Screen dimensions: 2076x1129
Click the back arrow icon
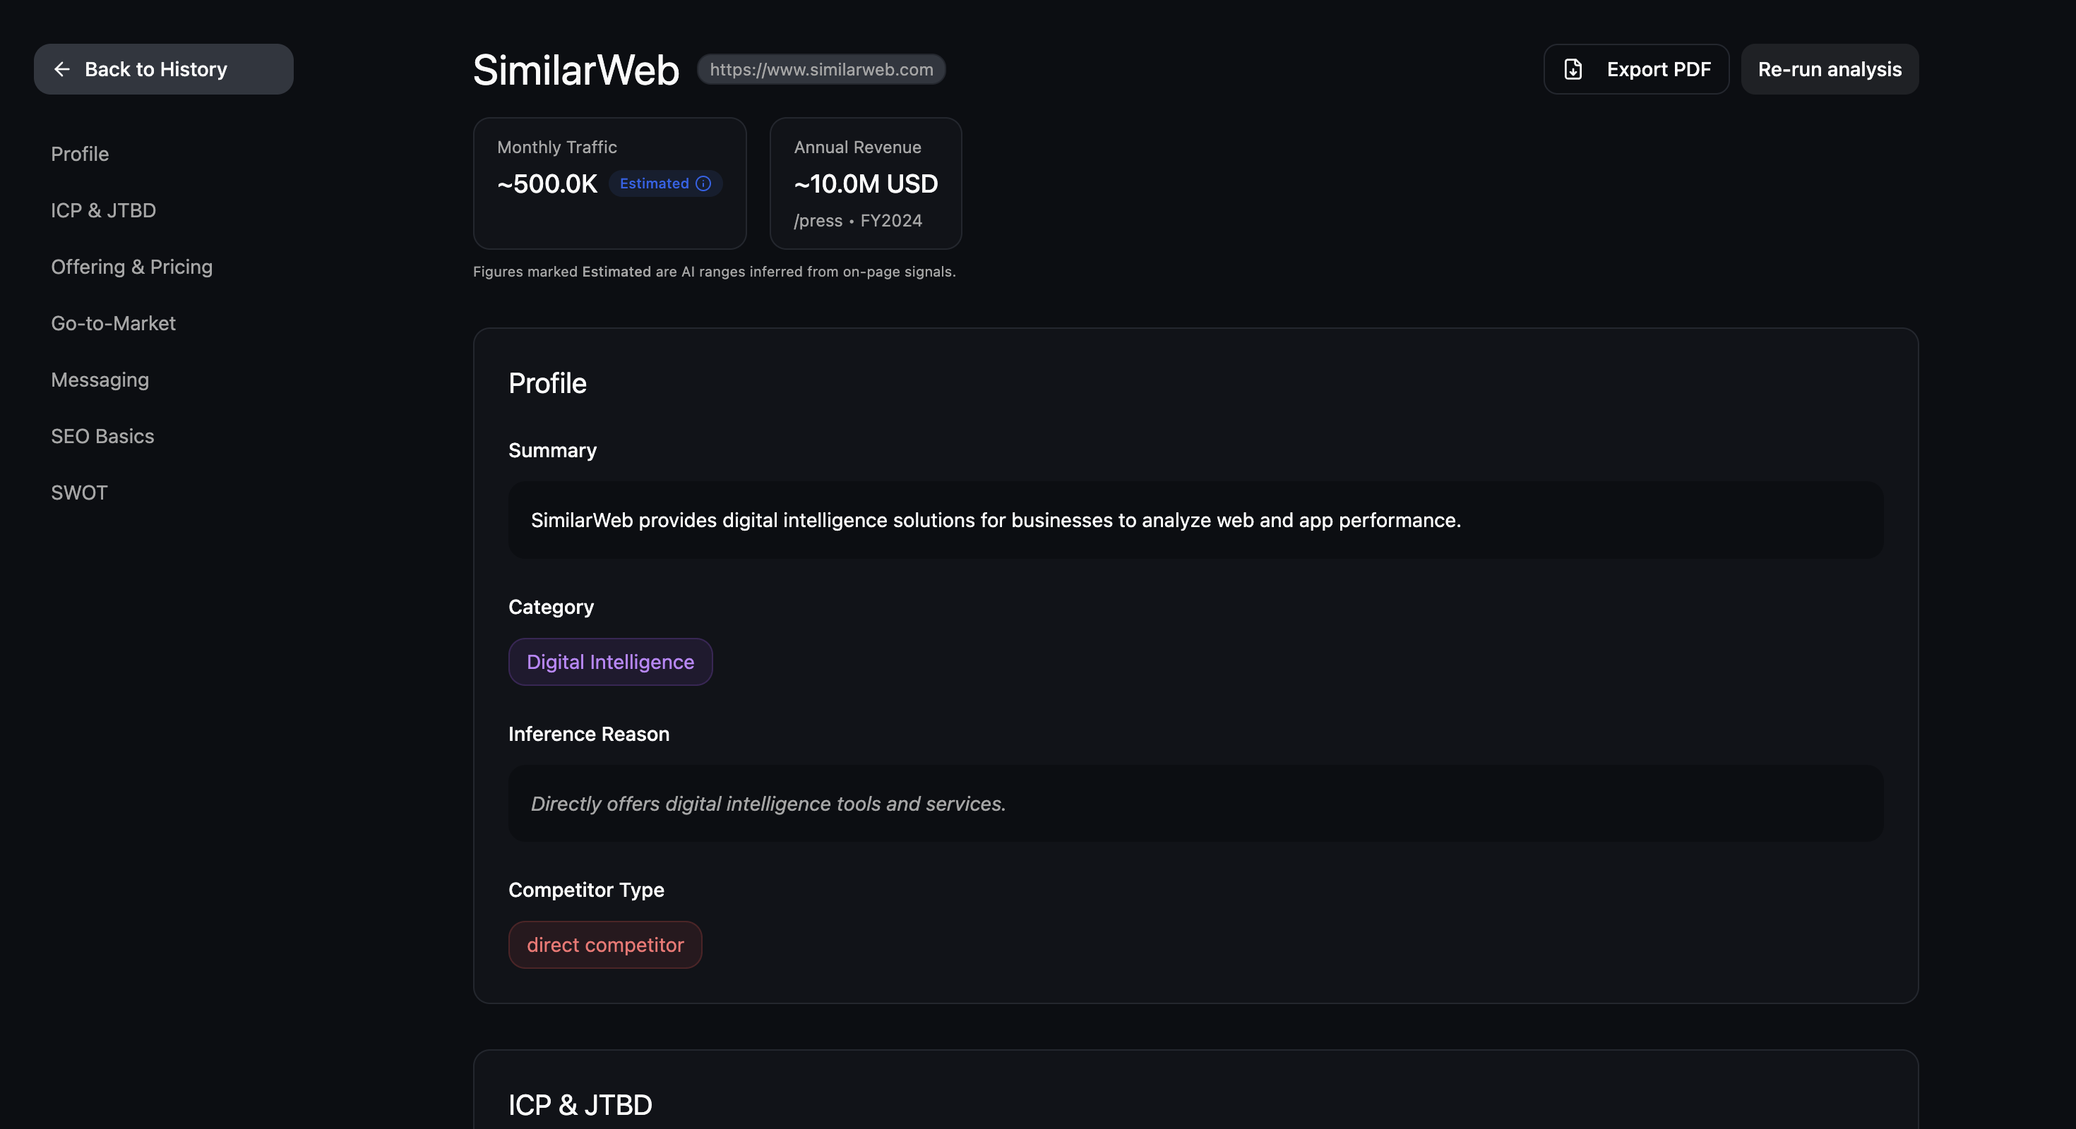click(x=62, y=69)
